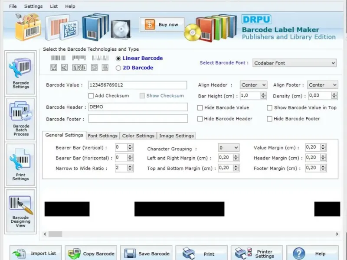Click the Import List button

pos(36,253)
